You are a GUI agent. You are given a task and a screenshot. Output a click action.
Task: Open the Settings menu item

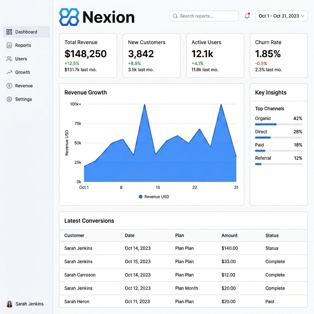(26, 99)
